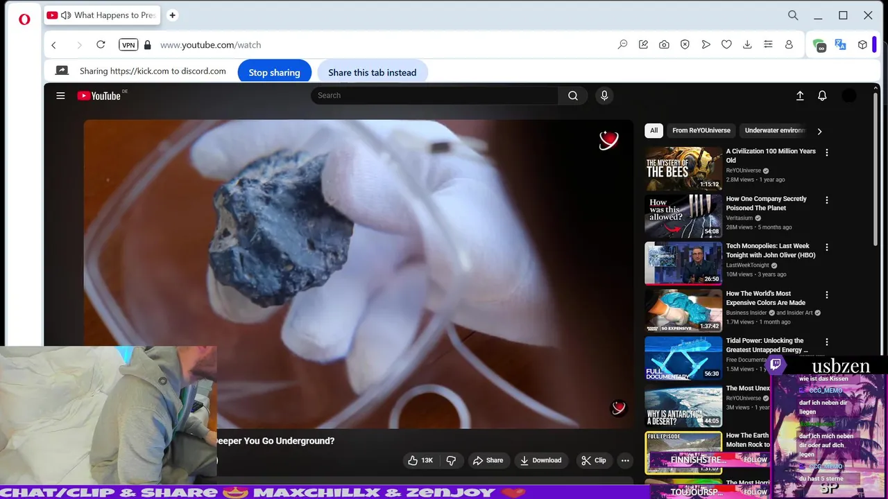888x499 pixels.
Task: Open the page edit/pencil tool icon
Action: 643,44
